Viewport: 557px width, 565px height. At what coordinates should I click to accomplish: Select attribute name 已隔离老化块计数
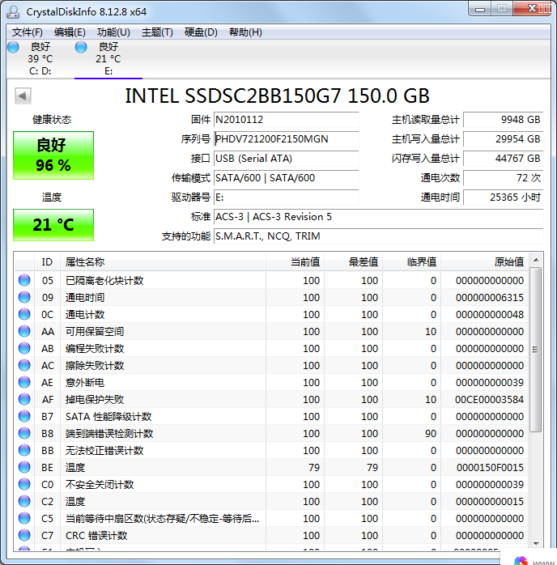coord(104,281)
